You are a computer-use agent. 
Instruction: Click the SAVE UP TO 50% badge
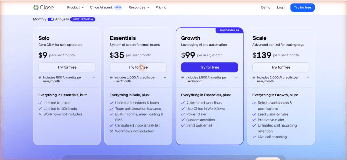(x=83, y=19)
